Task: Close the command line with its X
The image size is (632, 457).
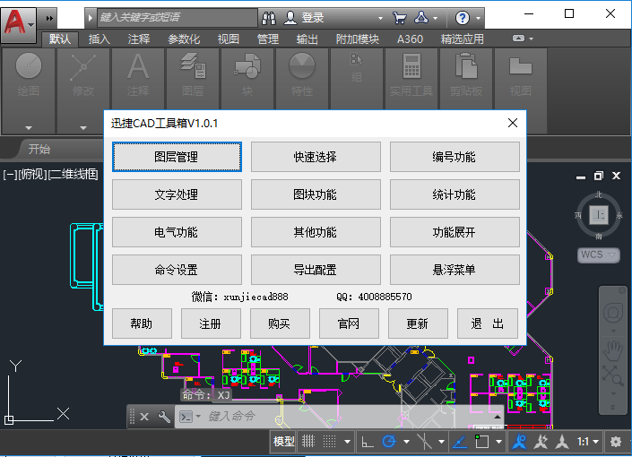Action: coord(144,417)
